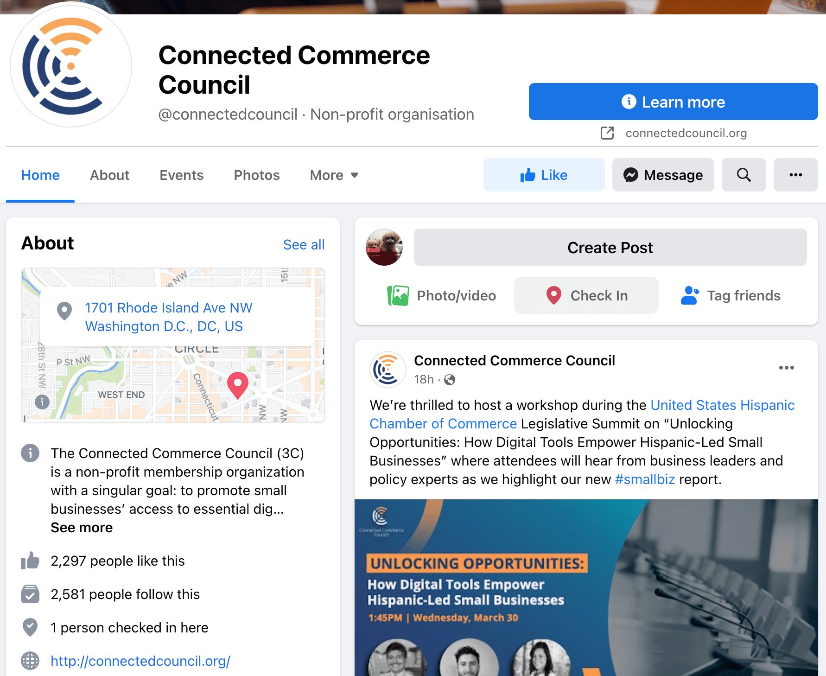Expand description with See more

82,528
